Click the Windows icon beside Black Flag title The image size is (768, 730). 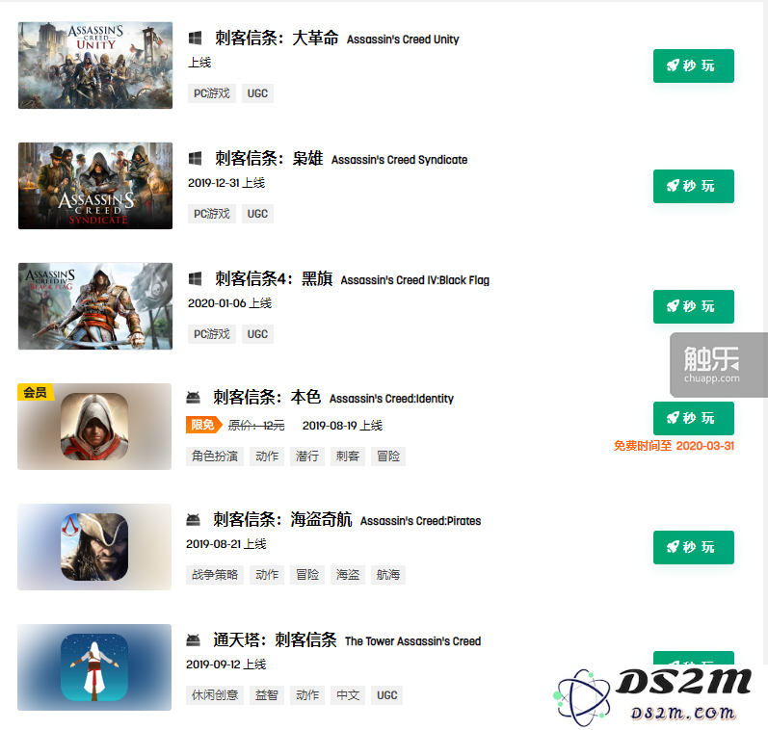pyautogui.click(x=195, y=279)
